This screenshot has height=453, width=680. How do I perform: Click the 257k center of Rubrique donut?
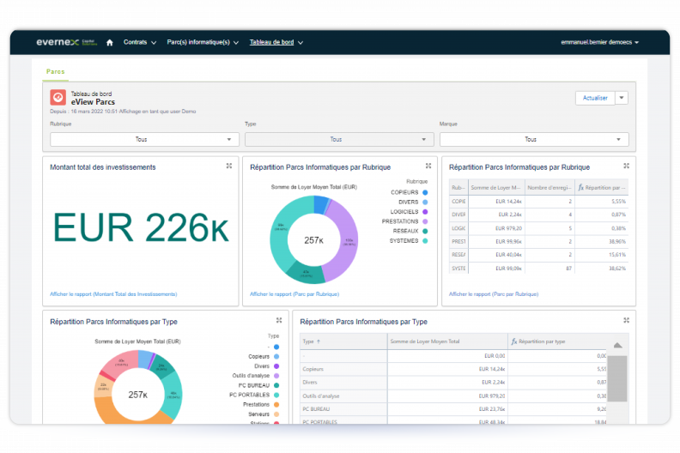313,240
